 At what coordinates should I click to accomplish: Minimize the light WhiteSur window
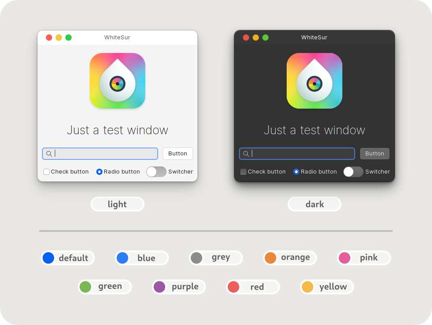point(59,38)
